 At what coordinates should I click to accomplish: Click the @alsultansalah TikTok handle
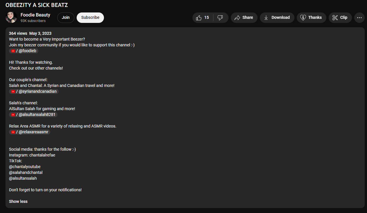point(23,178)
